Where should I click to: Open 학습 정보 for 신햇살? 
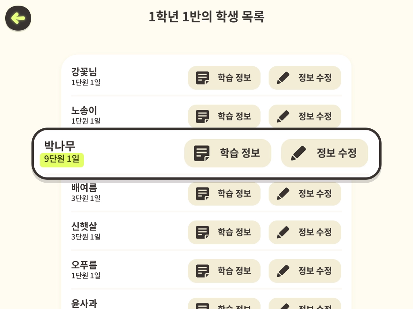[224, 232]
